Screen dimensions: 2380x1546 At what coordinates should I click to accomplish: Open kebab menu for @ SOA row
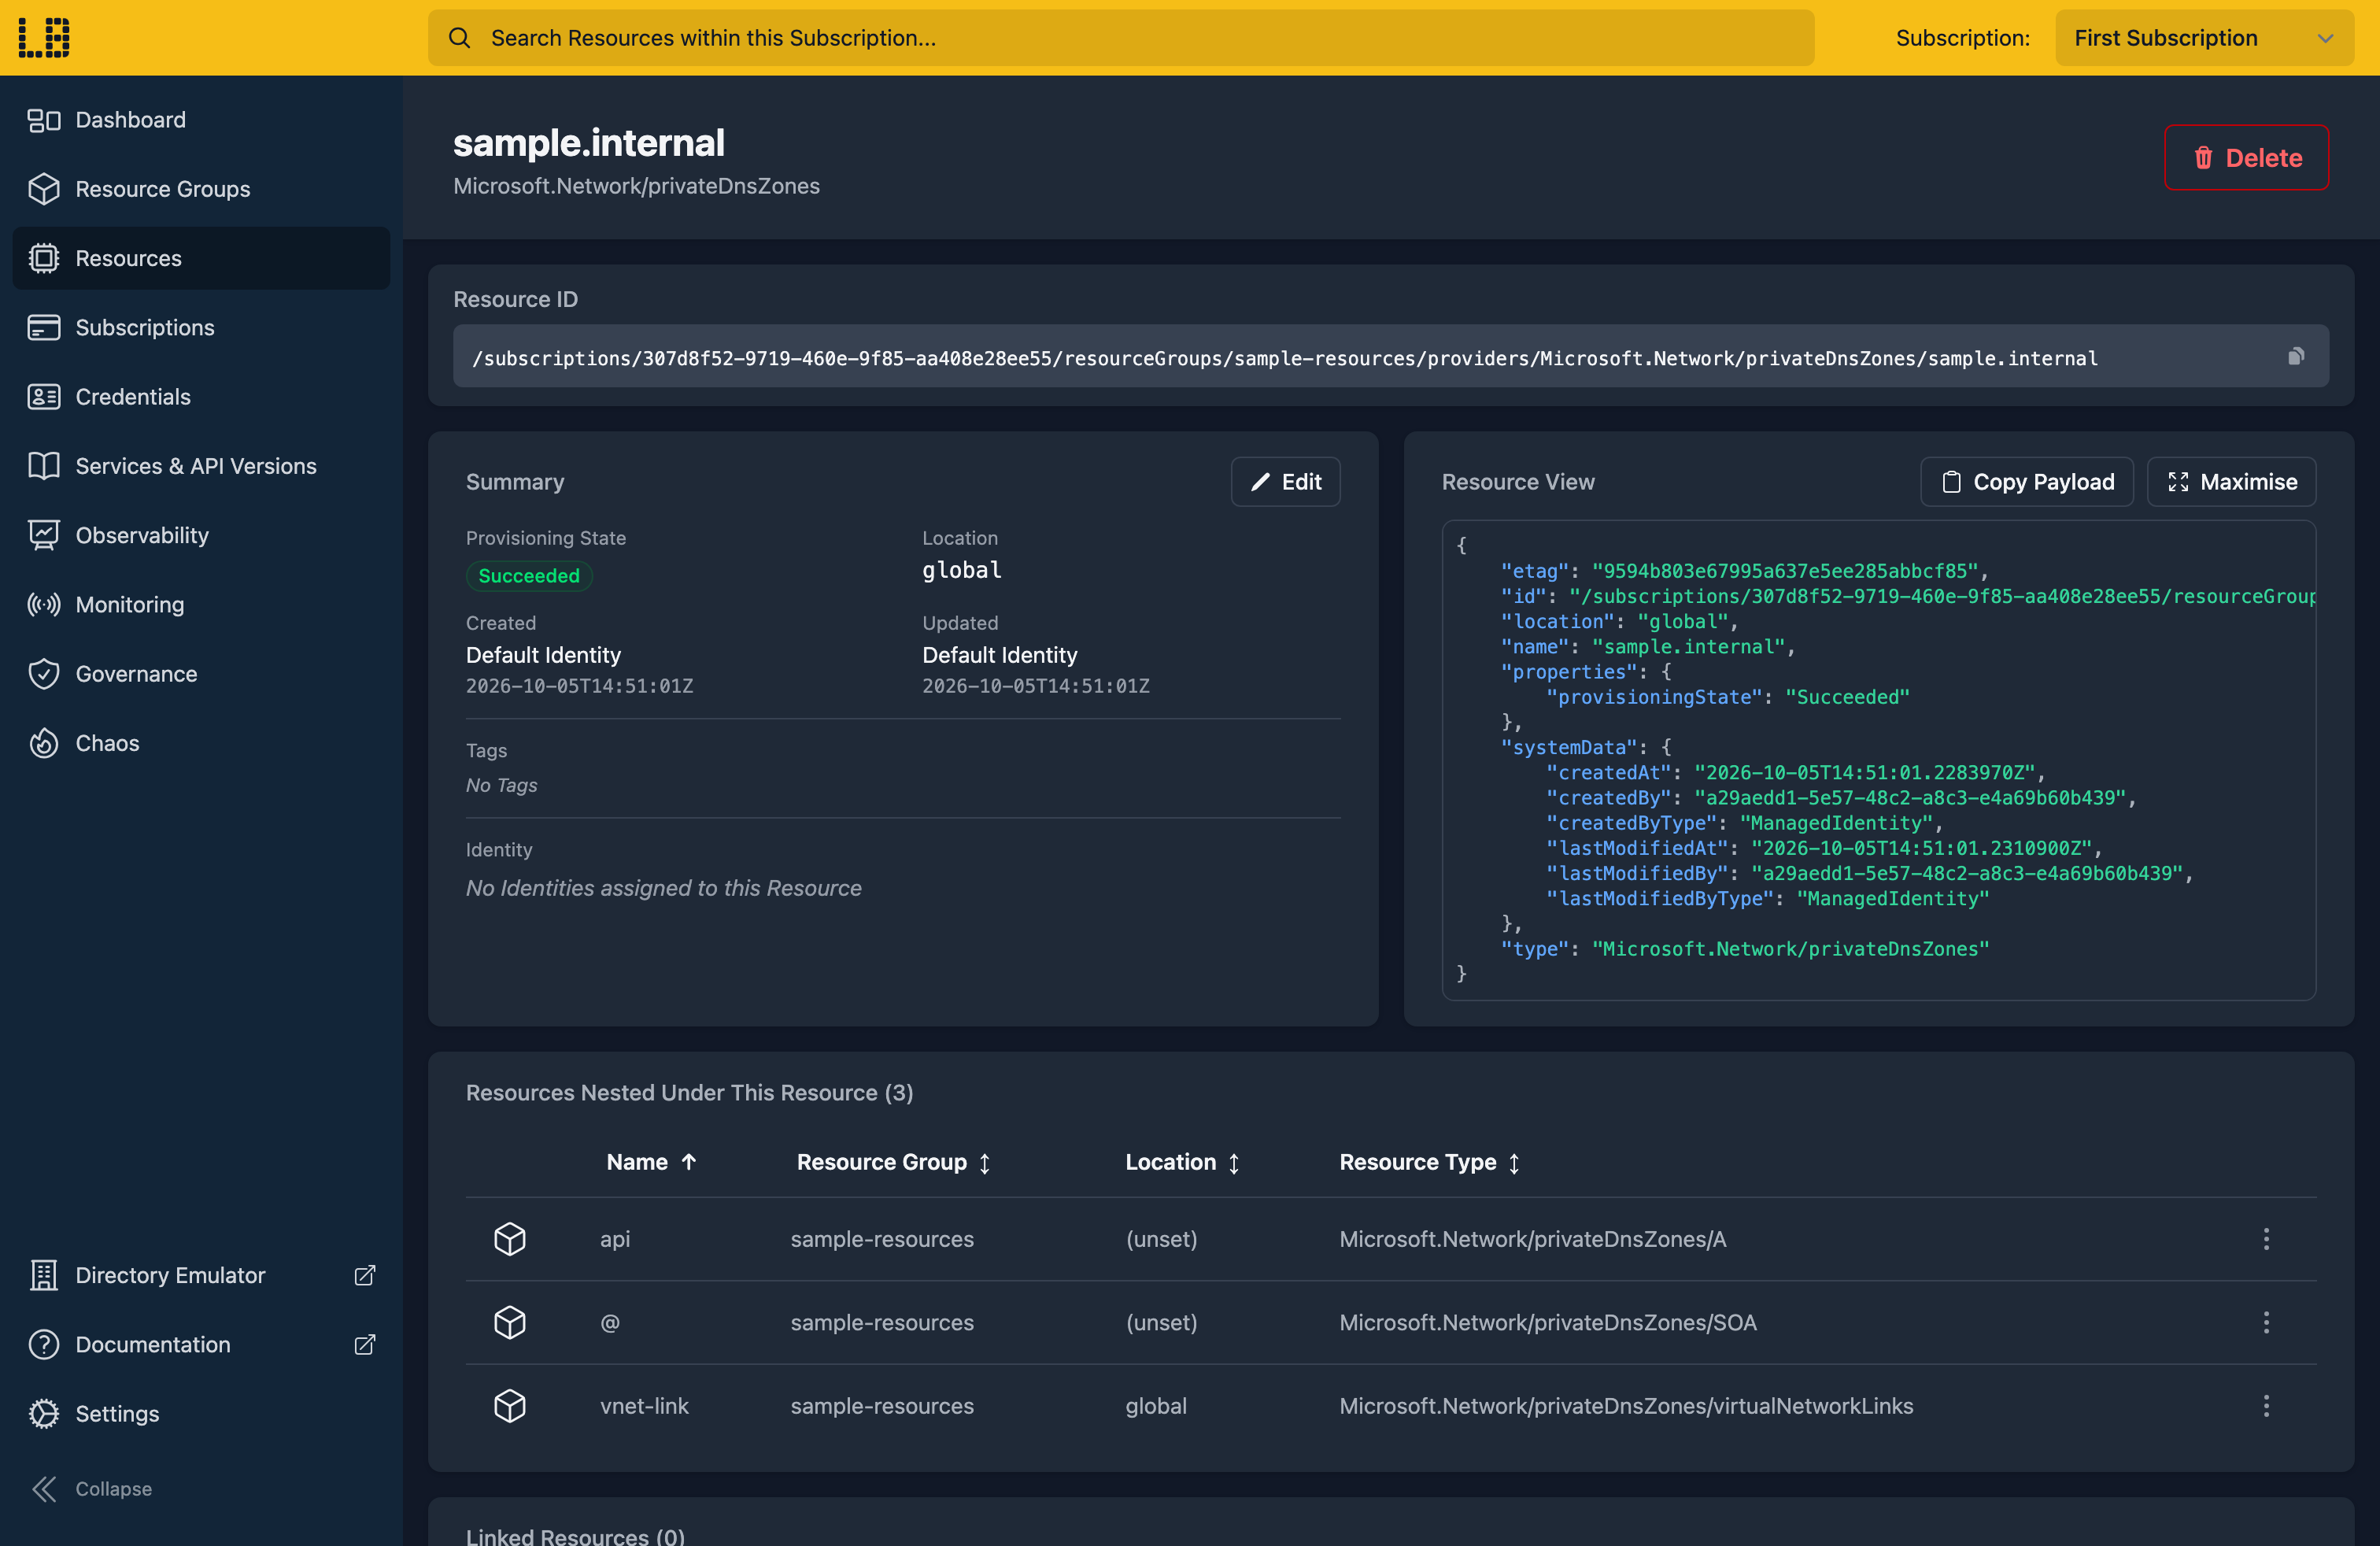[2266, 1322]
